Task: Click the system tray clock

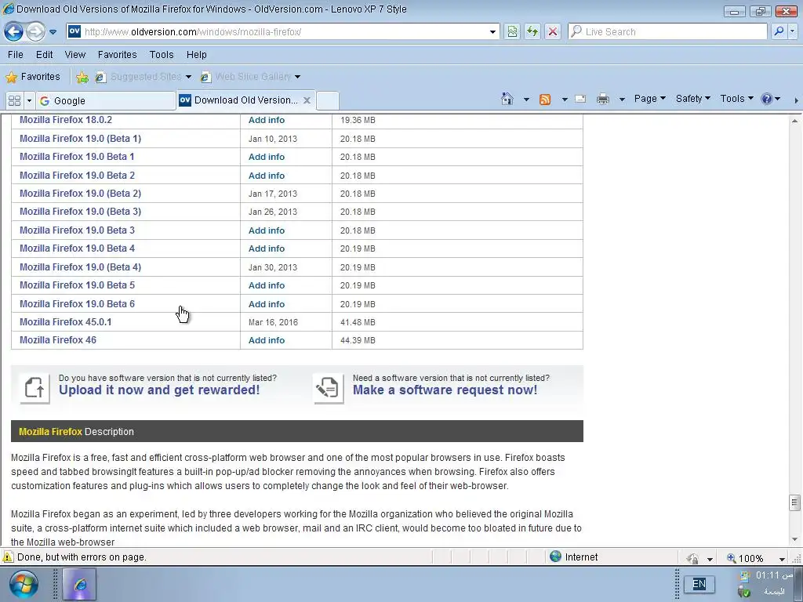Action: [774, 576]
